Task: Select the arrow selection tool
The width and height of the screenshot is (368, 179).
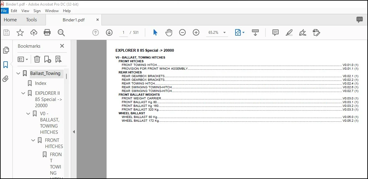Action: [155, 33]
